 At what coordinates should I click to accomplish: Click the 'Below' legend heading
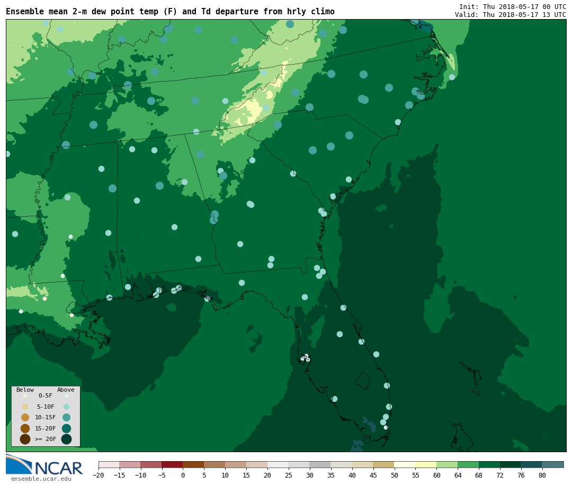[25, 390]
